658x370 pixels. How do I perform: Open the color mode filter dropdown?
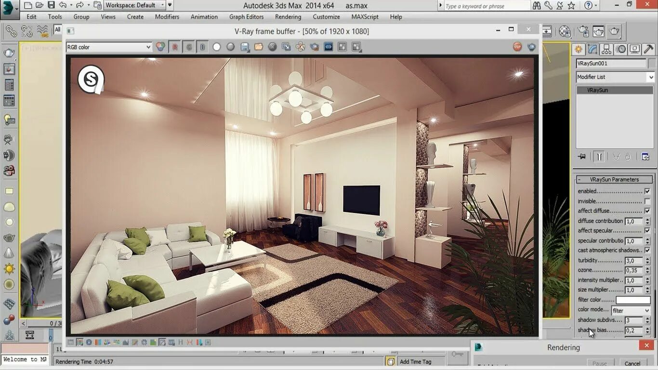pyautogui.click(x=631, y=310)
